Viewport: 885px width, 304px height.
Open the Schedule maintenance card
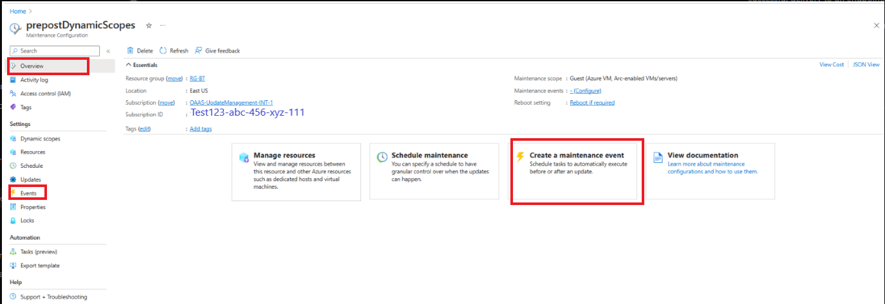434,172
